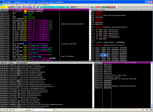Select dump row 'kernel32.IsDebuggerPresent'

tap(46, 88)
